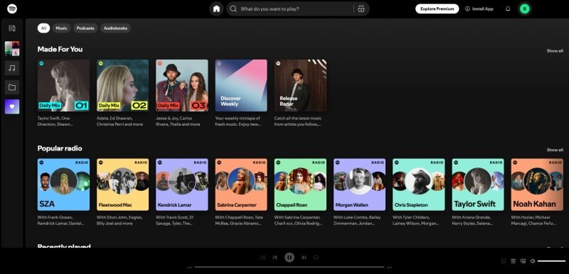
Task: Open the green profile avatar menu
Action: pyautogui.click(x=524, y=9)
